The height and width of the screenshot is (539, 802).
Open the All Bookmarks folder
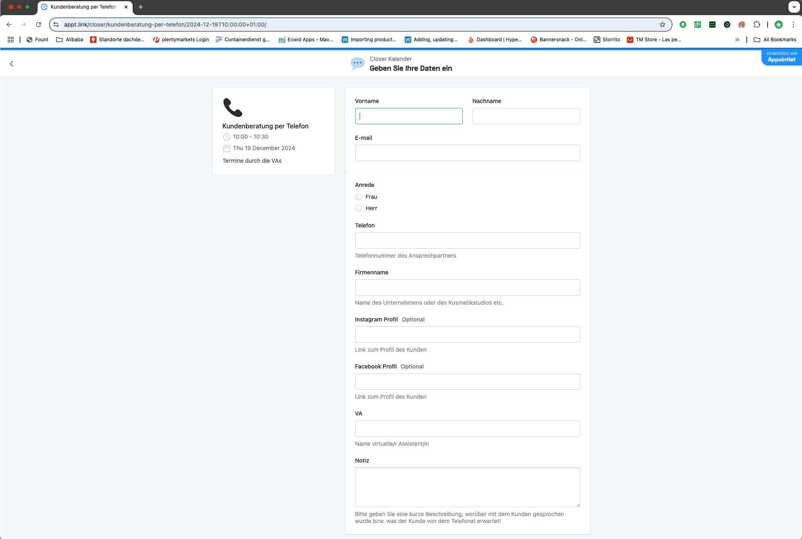[x=775, y=40]
